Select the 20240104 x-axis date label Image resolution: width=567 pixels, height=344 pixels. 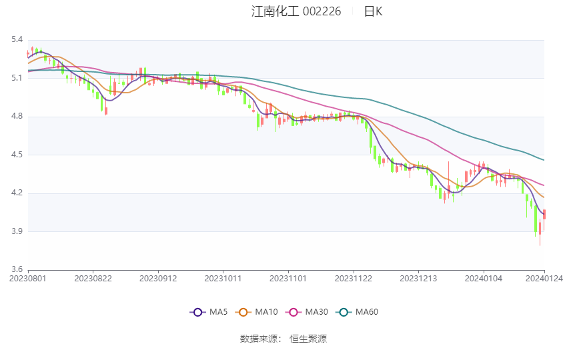(x=484, y=279)
